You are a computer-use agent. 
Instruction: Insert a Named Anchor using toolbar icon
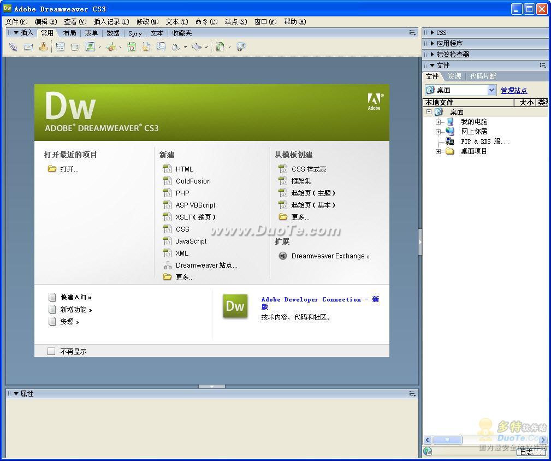tap(43, 47)
